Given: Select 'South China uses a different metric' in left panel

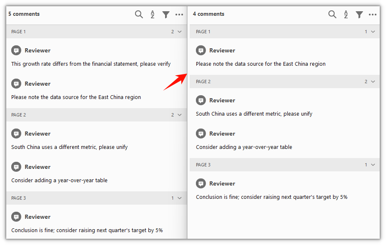Looking at the screenshot, I should pyautogui.click(x=70, y=147).
